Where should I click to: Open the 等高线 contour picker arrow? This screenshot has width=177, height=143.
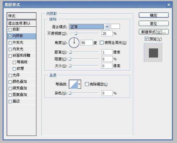79,84
